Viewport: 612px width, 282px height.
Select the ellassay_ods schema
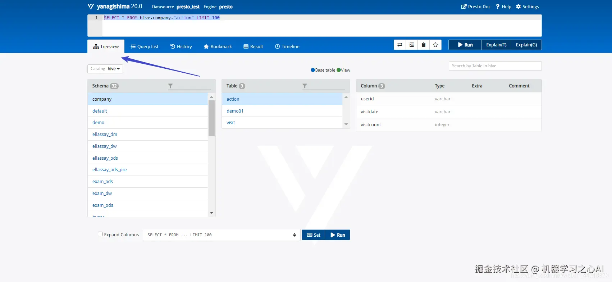click(x=148, y=158)
